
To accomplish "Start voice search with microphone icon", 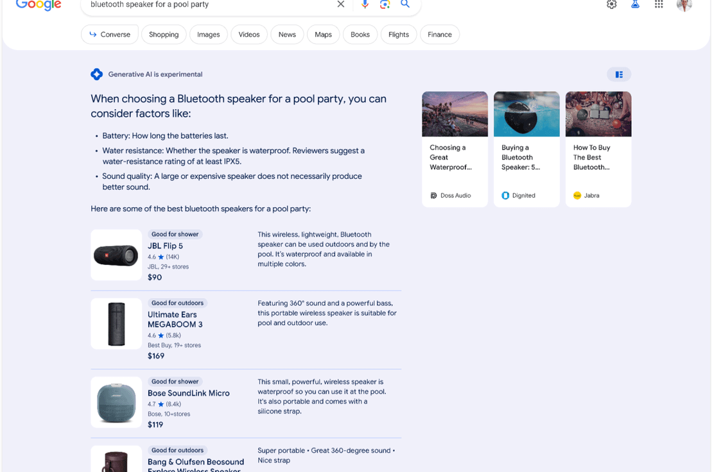I will tap(365, 4).
